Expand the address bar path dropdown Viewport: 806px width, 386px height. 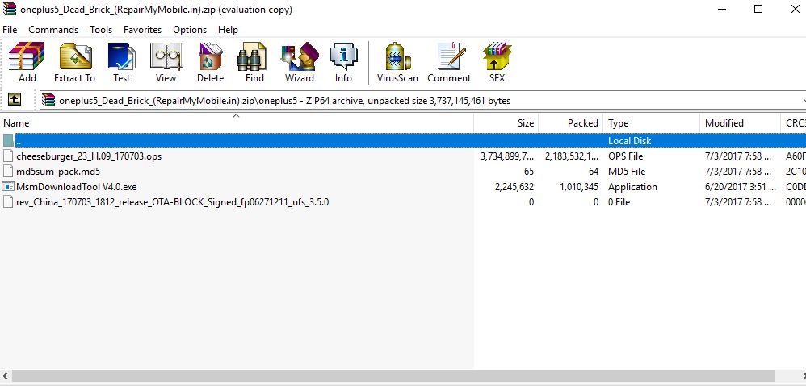click(x=802, y=101)
